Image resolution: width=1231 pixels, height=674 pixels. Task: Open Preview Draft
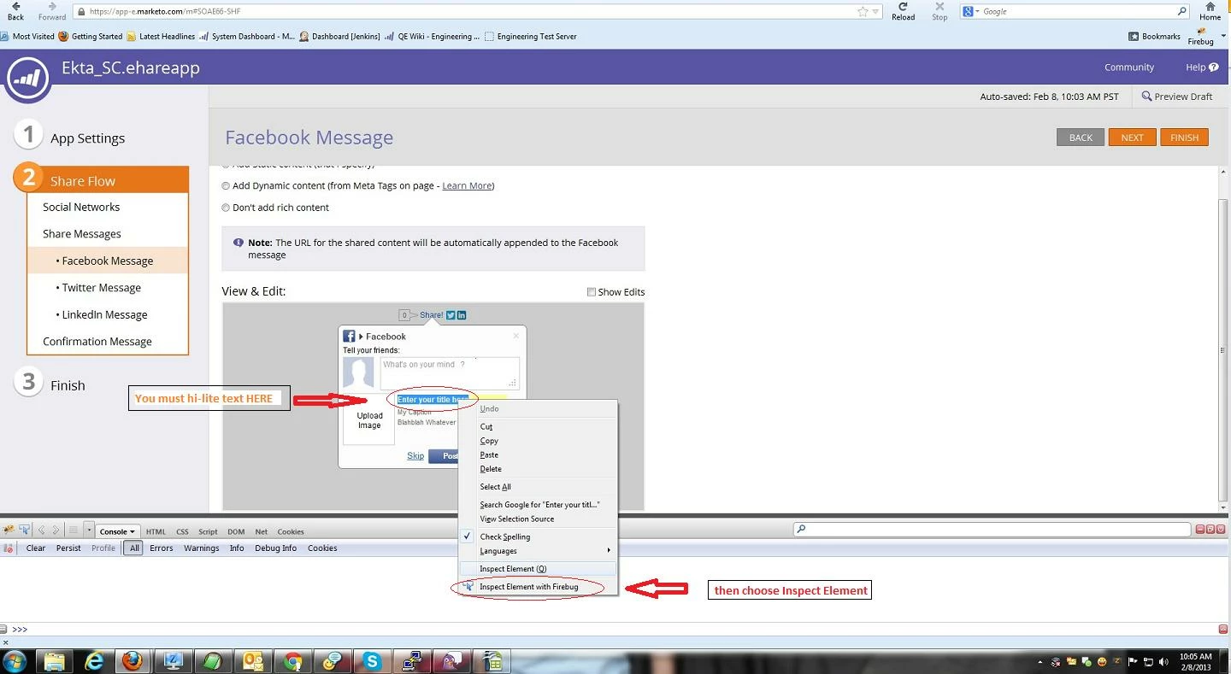click(x=1177, y=97)
